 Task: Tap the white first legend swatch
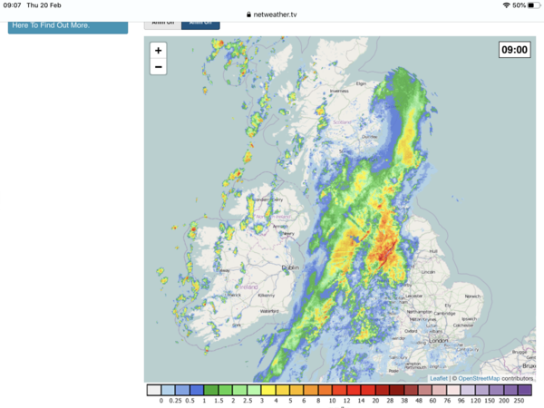154,390
